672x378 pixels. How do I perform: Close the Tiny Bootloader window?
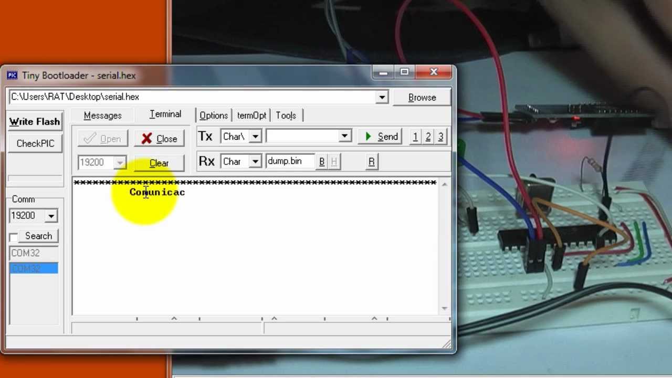point(434,72)
